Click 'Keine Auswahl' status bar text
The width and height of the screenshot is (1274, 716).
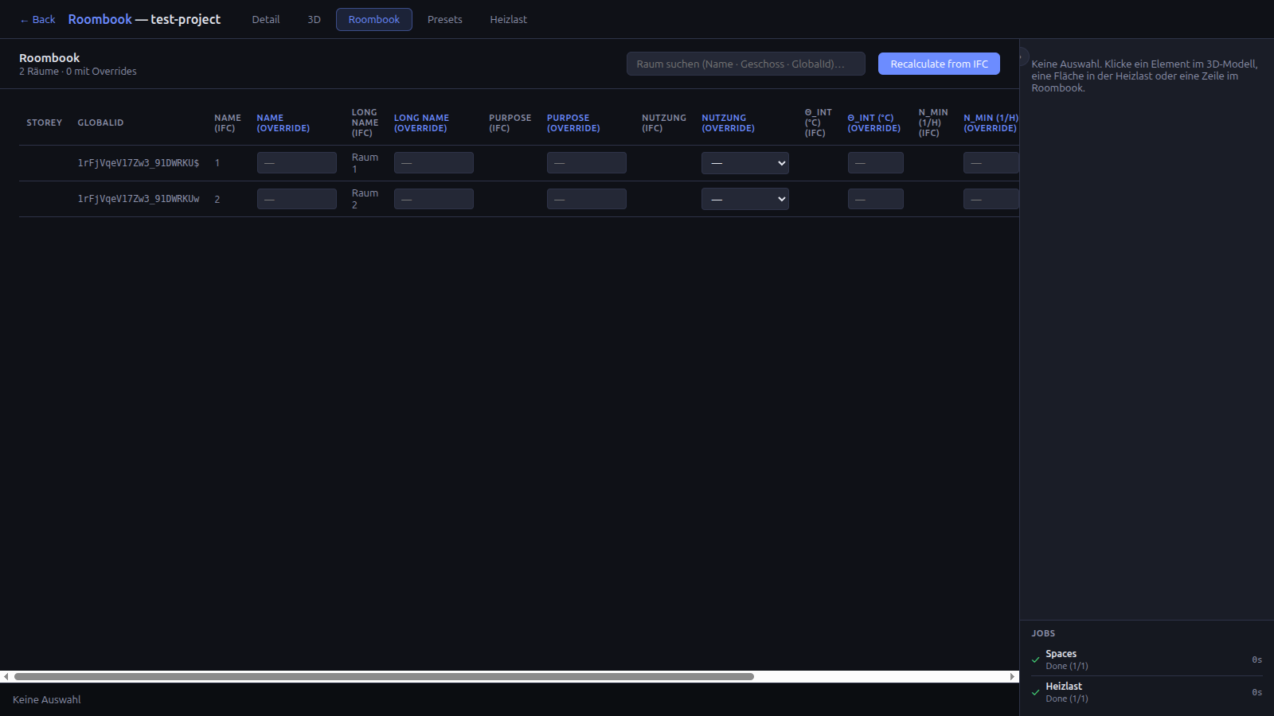47,700
